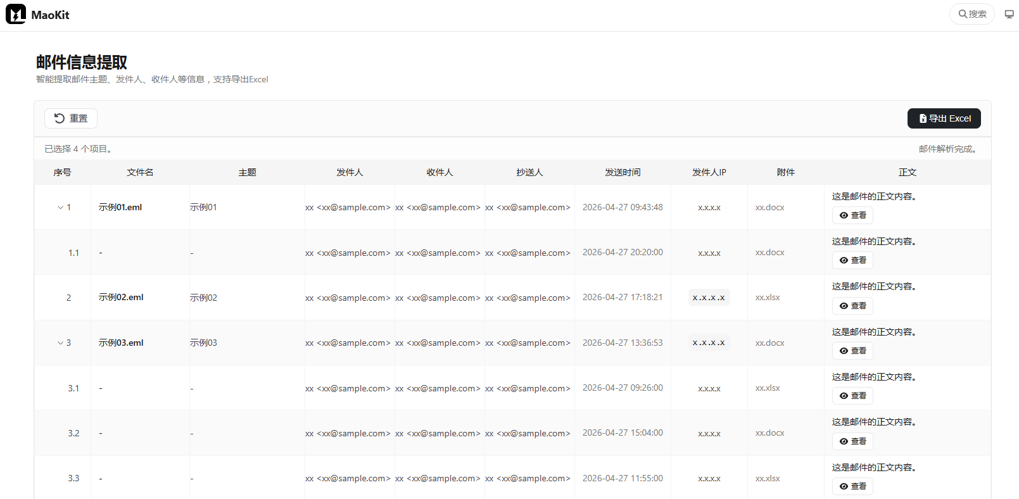Viewport: 1019px width, 499px height.
Task: Click the 正文 column header
Action: tap(908, 172)
